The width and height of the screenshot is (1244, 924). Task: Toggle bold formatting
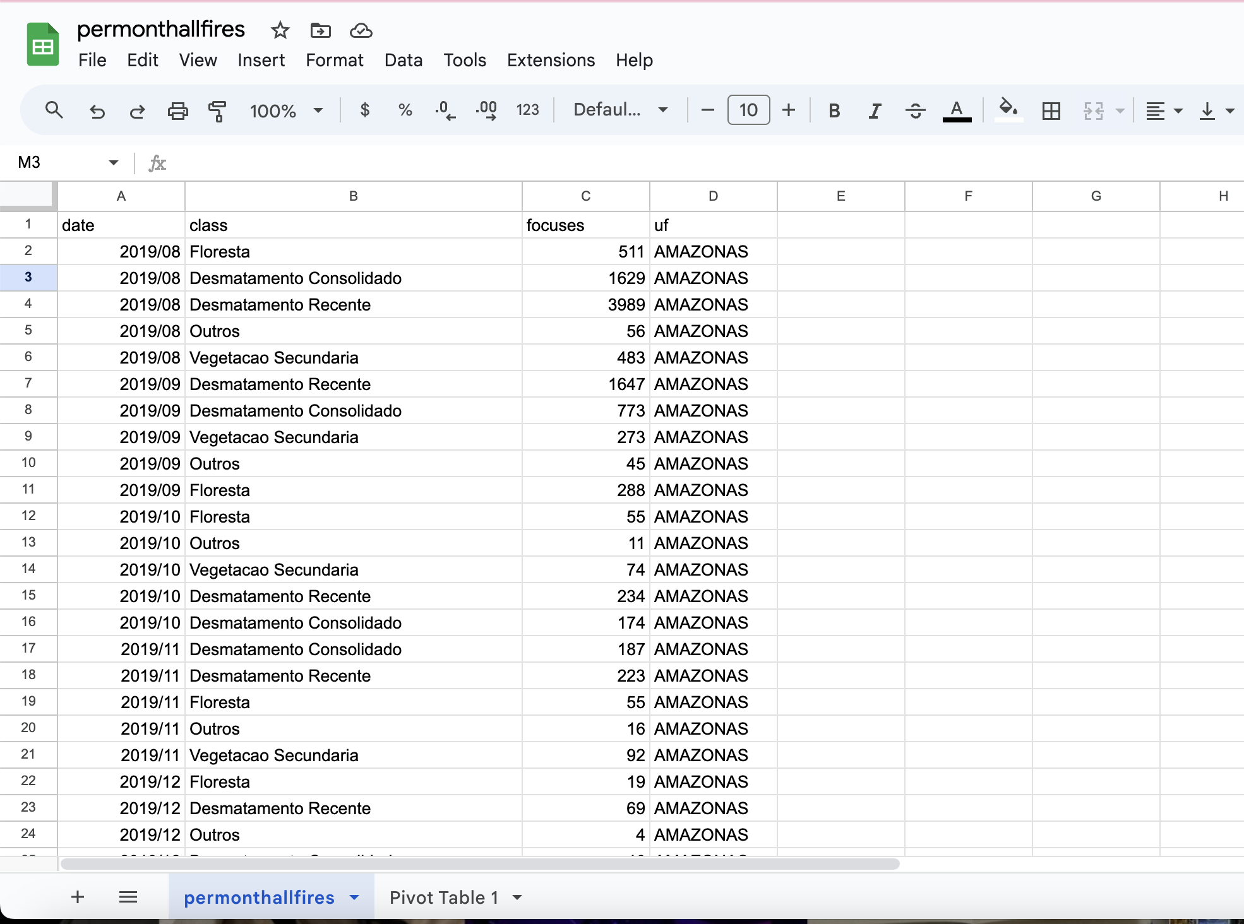pyautogui.click(x=834, y=111)
